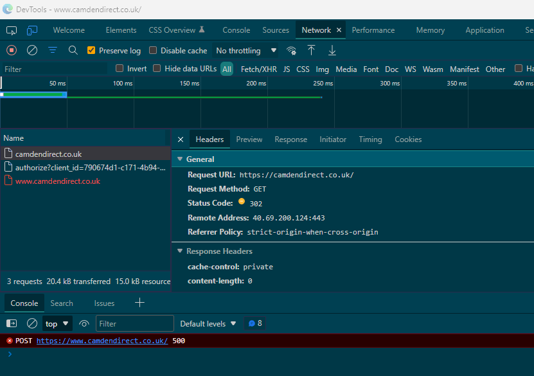Enable Disable cache checkbox
The image size is (534, 376).
(x=153, y=50)
